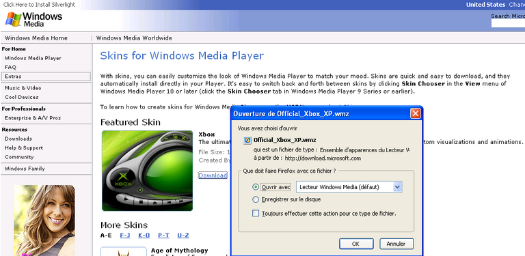Open Windows Media Home tab
Image resolution: width=525 pixels, height=256 pixels.
click(x=36, y=38)
